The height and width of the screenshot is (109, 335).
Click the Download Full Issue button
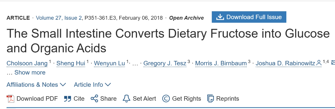[x=249, y=17]
